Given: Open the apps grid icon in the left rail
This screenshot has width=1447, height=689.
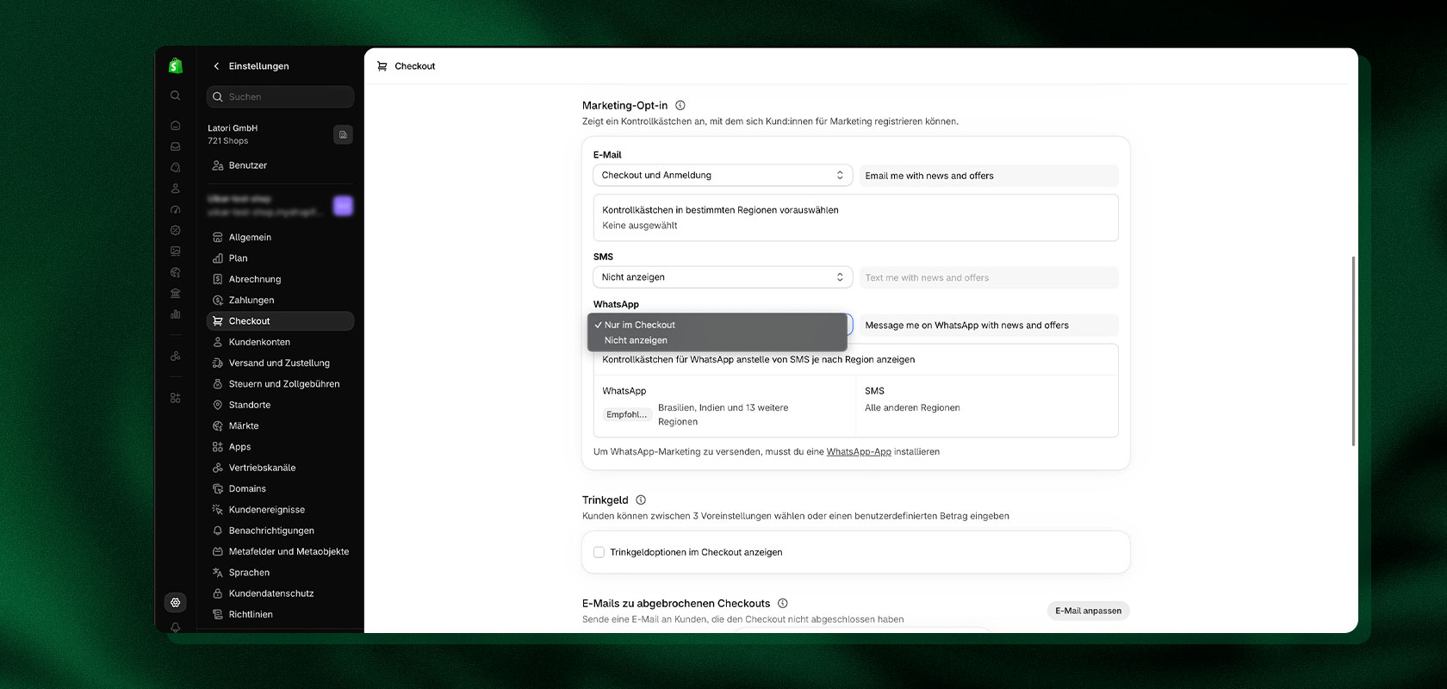Looking at the screenshot, I should pos(176,398).
